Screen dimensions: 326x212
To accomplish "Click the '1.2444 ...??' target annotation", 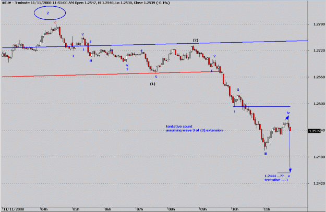I will 274,176.
